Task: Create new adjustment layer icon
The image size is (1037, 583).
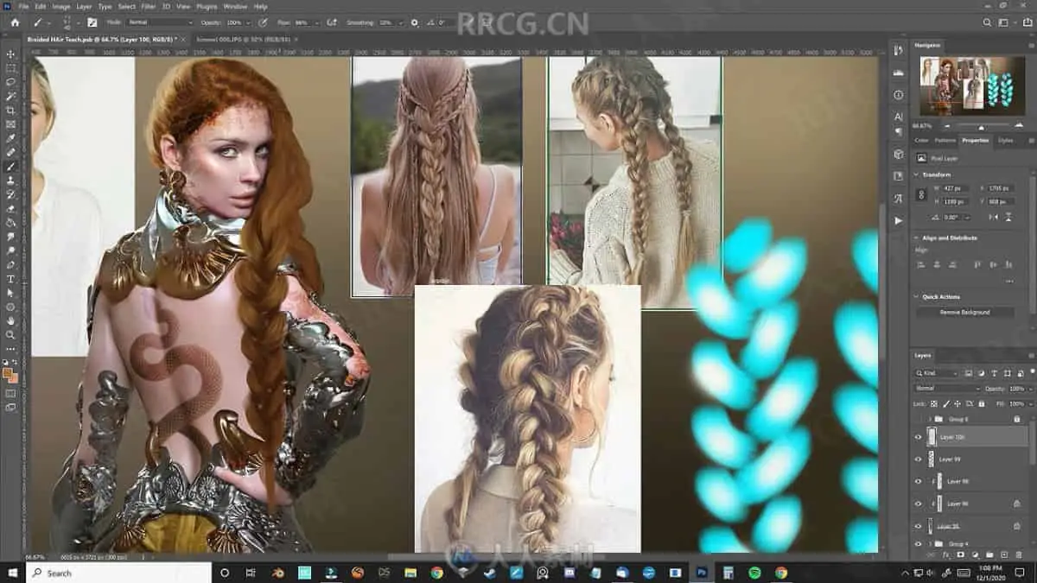Action: (975, 554)
